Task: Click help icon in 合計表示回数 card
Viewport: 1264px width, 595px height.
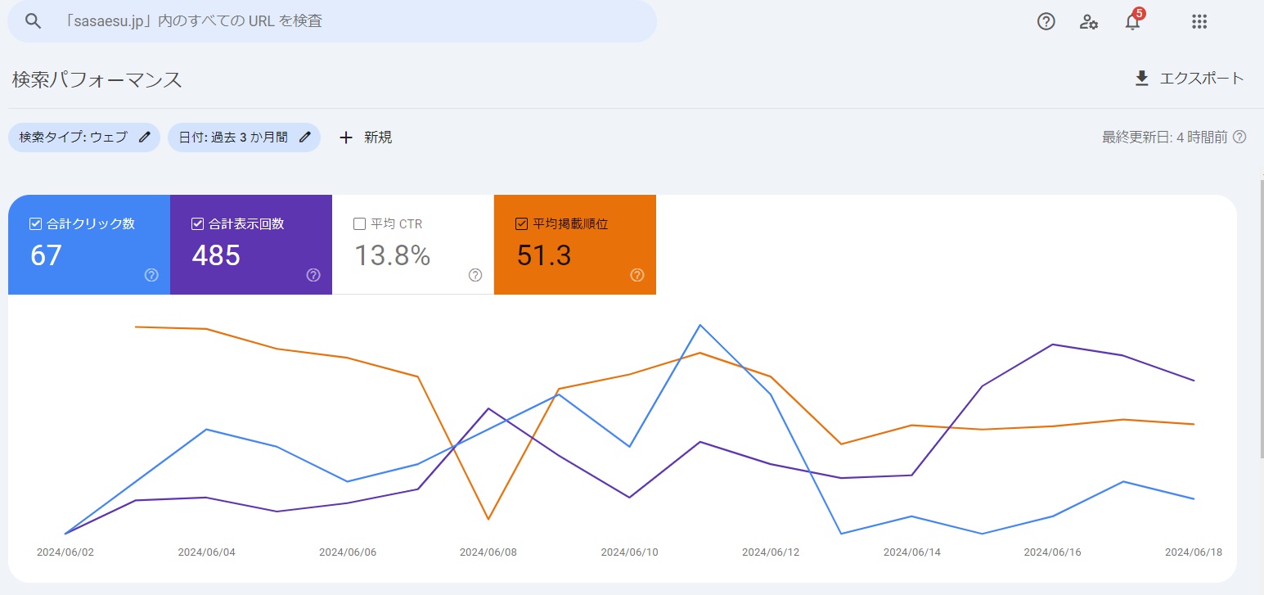Action: pyautogui.click(x=313, y=275)
